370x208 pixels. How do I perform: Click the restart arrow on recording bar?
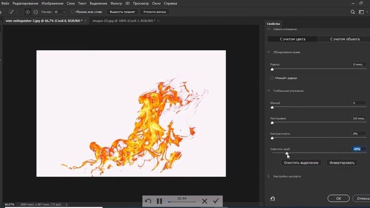148,201
